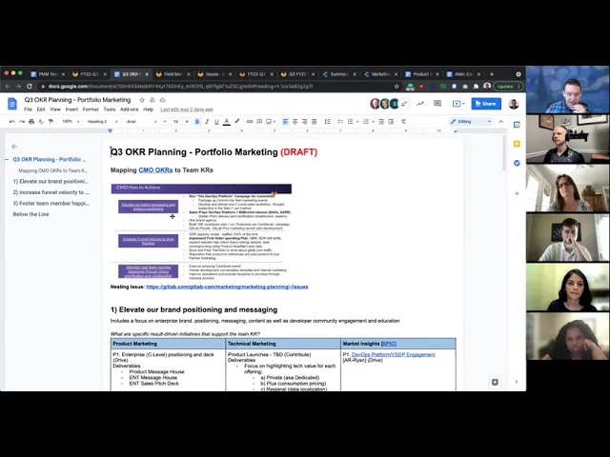Click the Undo icon in the toolbar
This screenshot has width=610, height=457.
[x=12, y=122]
